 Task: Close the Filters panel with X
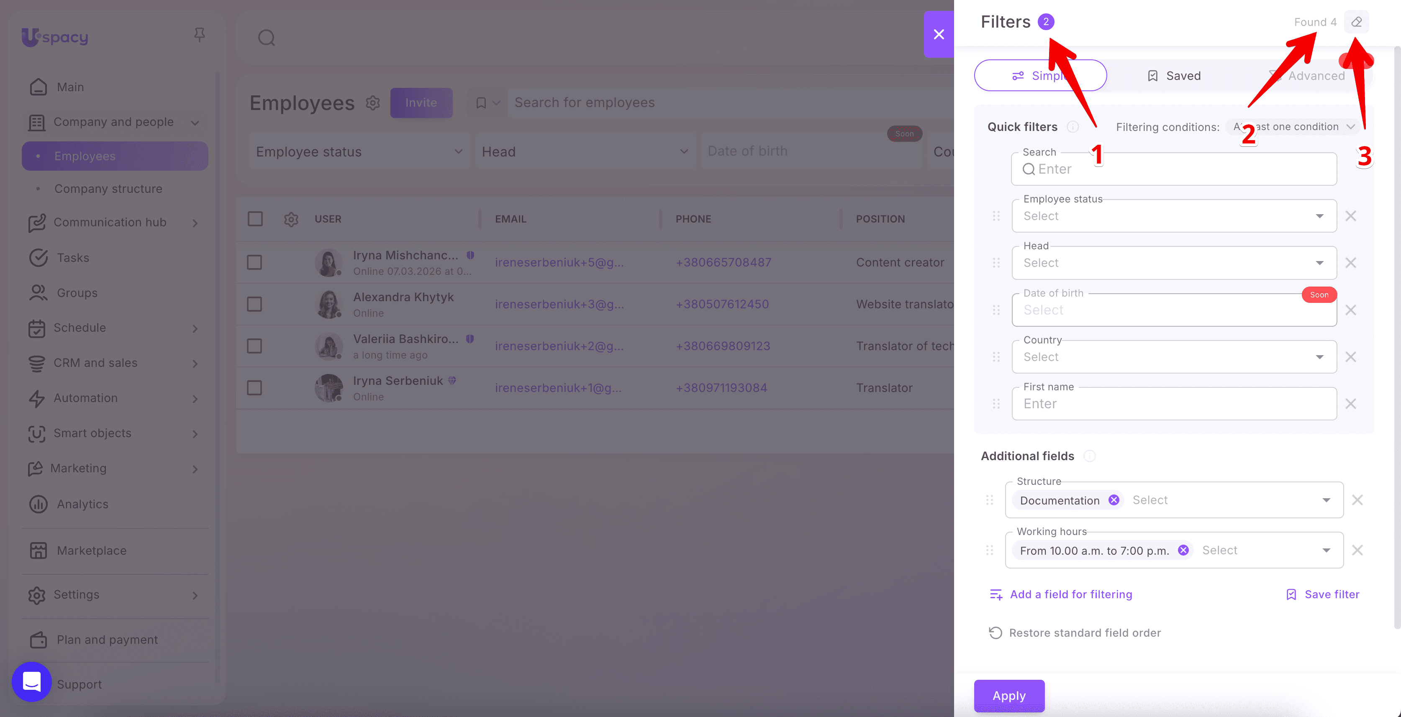pyautogui.click(x=939, y=34)
